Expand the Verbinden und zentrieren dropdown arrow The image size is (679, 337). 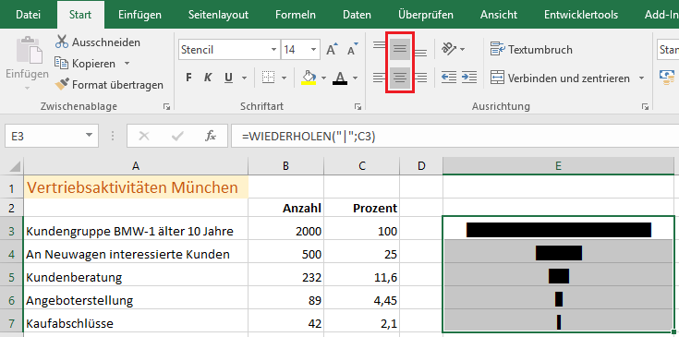pyautogui.click(x=641, y=78)
